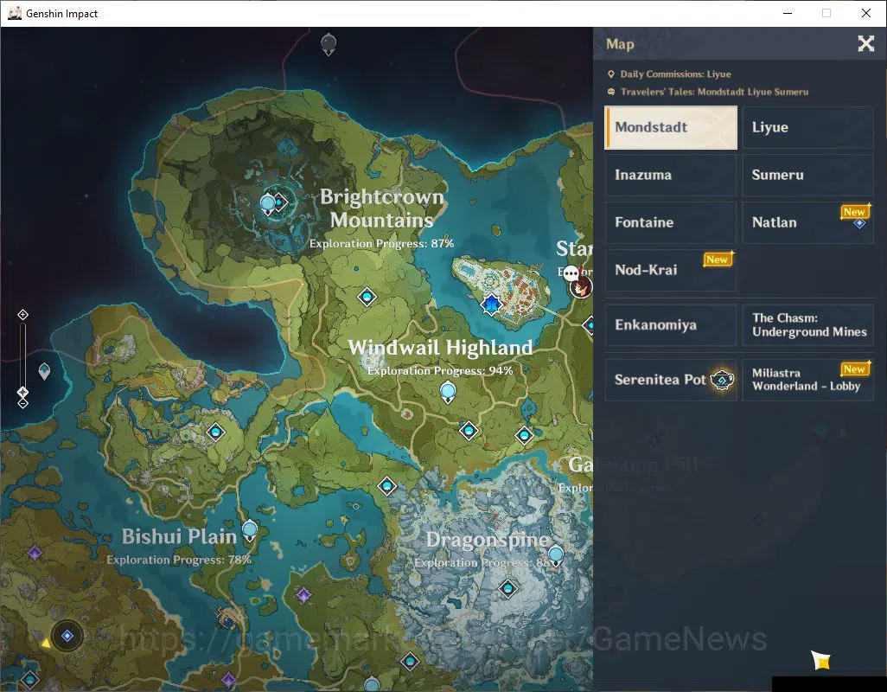Select Fontaine from region list
This screenshot has height=692, width=887.
pos(671,222)
